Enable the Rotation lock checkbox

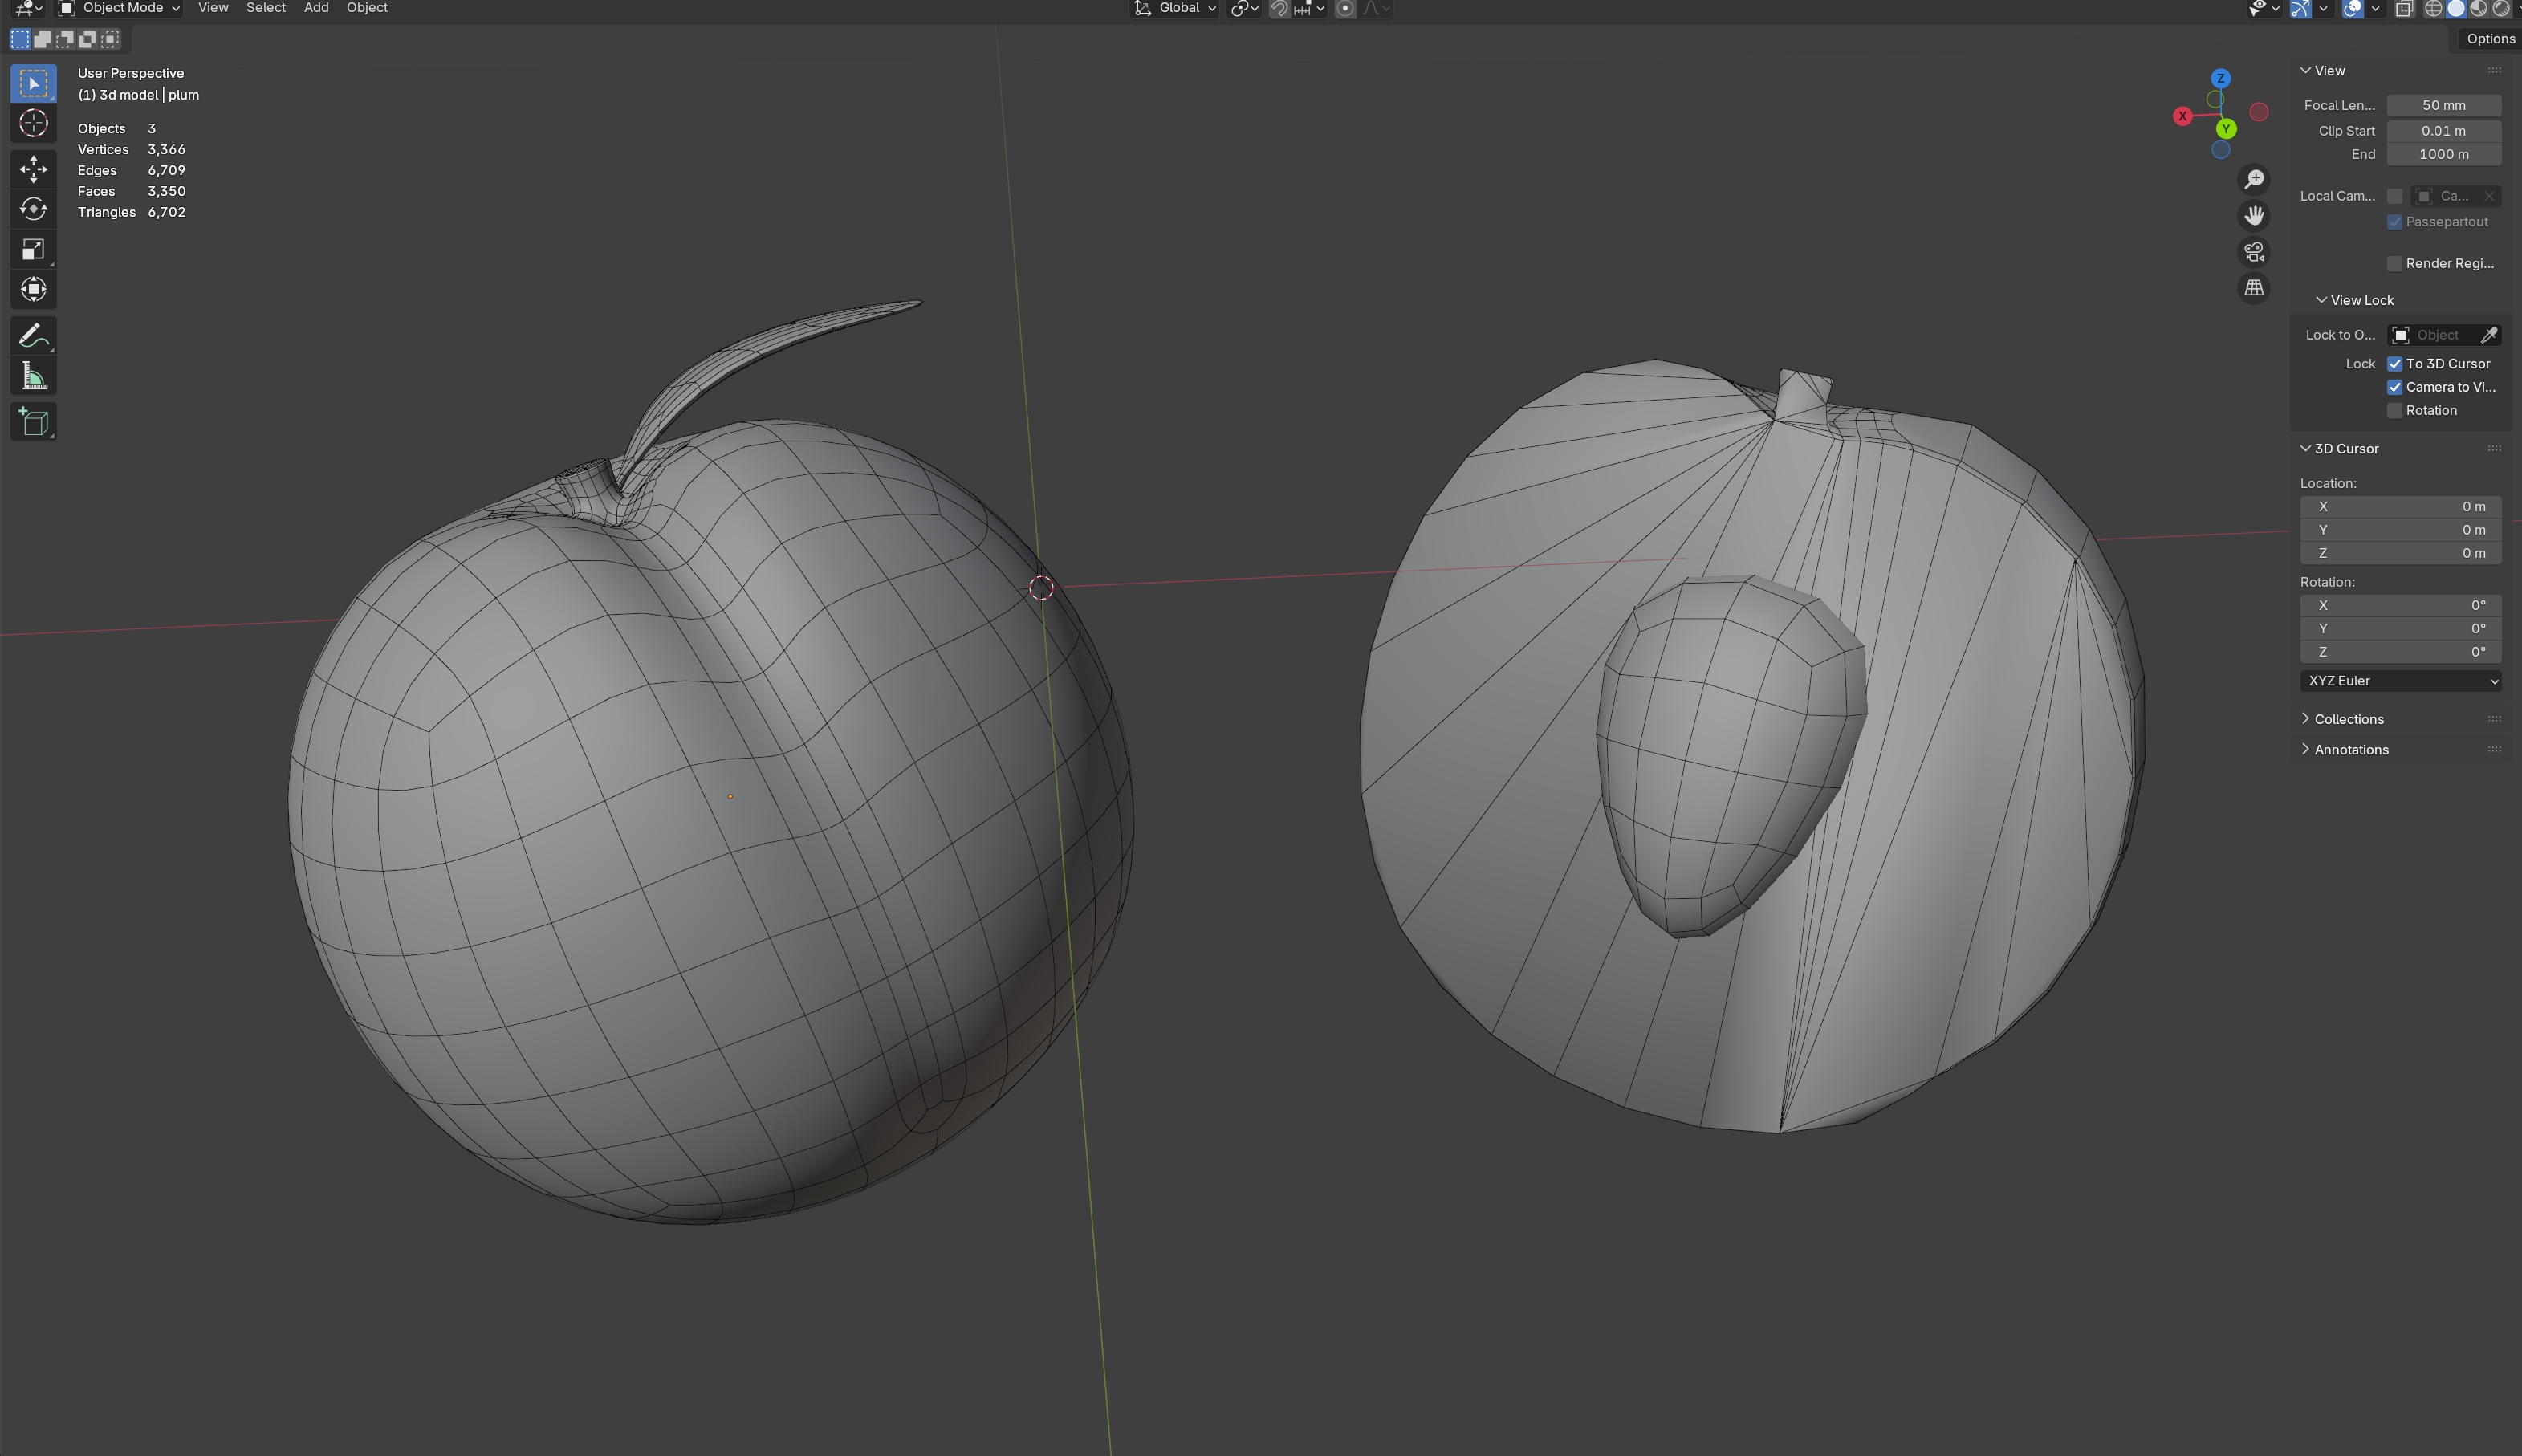point(2395,411)
